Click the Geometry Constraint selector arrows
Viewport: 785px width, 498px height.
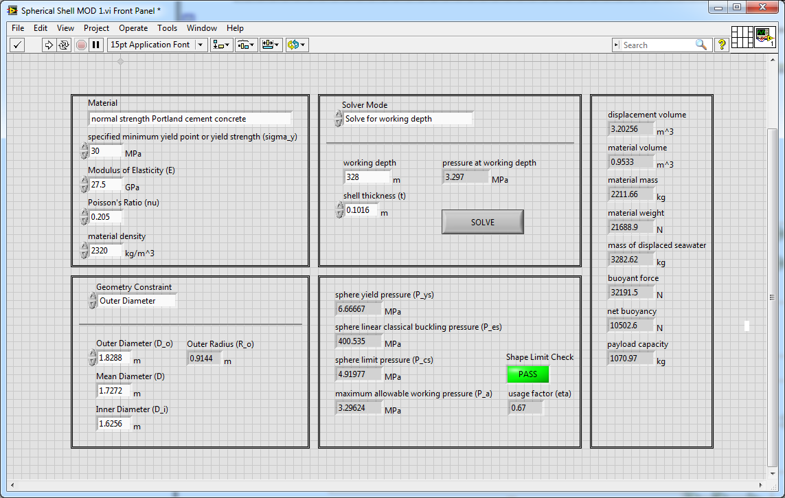click(92, 301)
